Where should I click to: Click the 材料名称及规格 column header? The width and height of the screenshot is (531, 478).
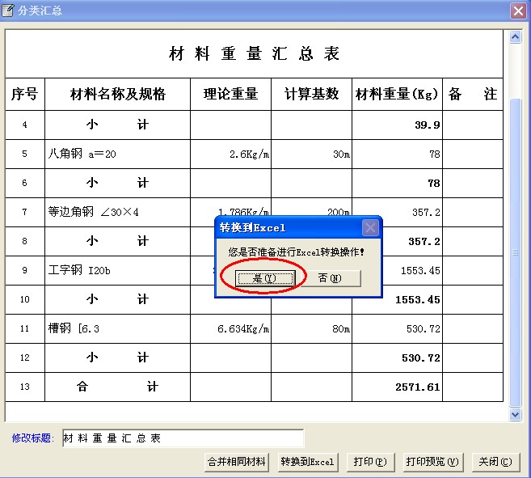point(117,95)
